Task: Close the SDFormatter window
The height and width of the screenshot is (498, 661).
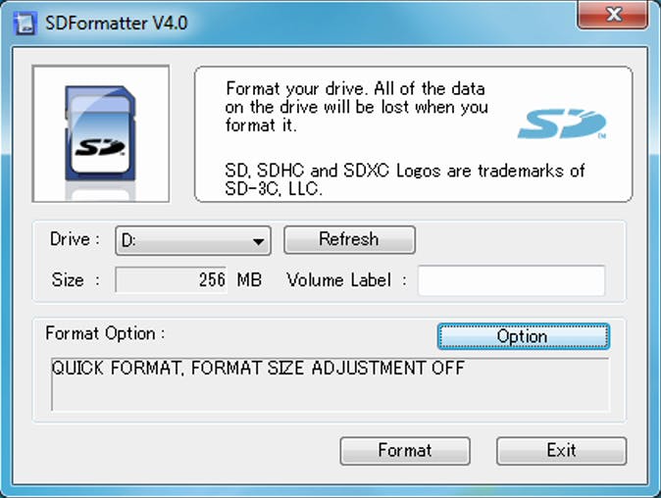Action: [613, 15]
